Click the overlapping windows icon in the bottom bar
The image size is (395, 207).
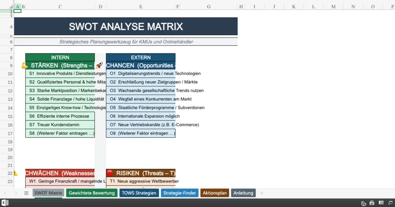390,203
